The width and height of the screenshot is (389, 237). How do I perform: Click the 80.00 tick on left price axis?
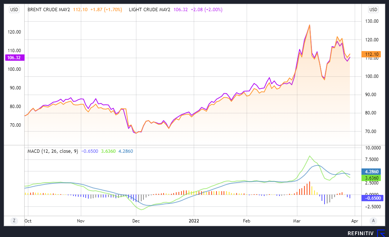tap(15, 107)
